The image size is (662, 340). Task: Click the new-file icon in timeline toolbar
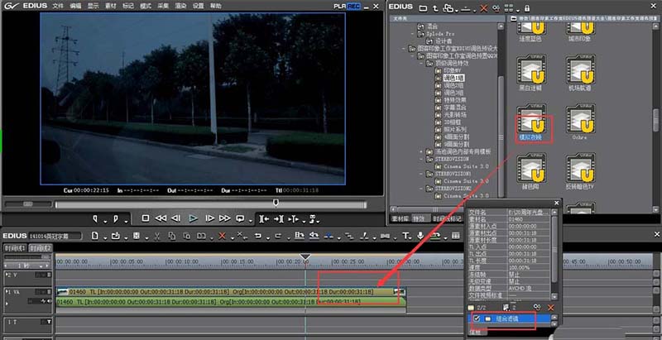(x=96, y=237)
